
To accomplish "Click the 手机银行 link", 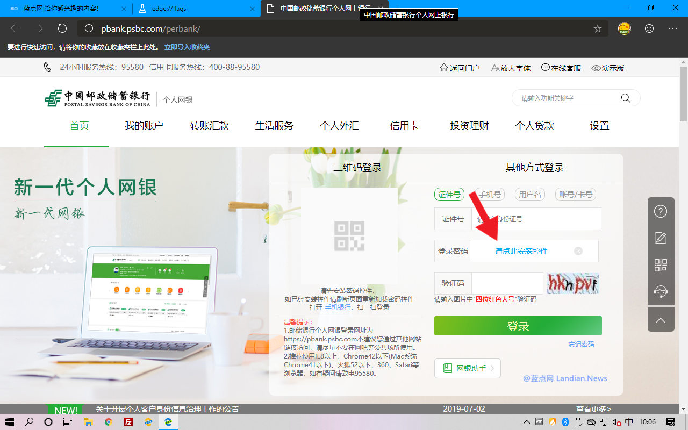I will coord(338,307).
